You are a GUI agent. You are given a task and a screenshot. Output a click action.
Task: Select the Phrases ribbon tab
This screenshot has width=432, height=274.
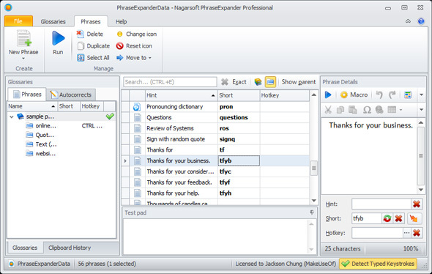point(91,21)
